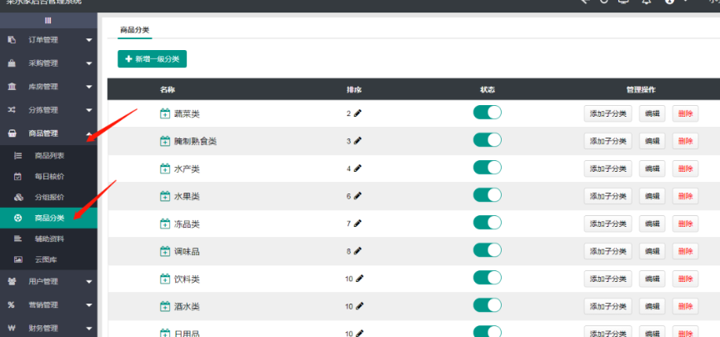Edit the sort order pencil for 水果类

pyautogui.click(x=358, y=196)
